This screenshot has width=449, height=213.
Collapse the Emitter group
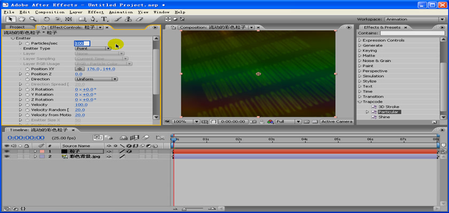pos(13,38)
